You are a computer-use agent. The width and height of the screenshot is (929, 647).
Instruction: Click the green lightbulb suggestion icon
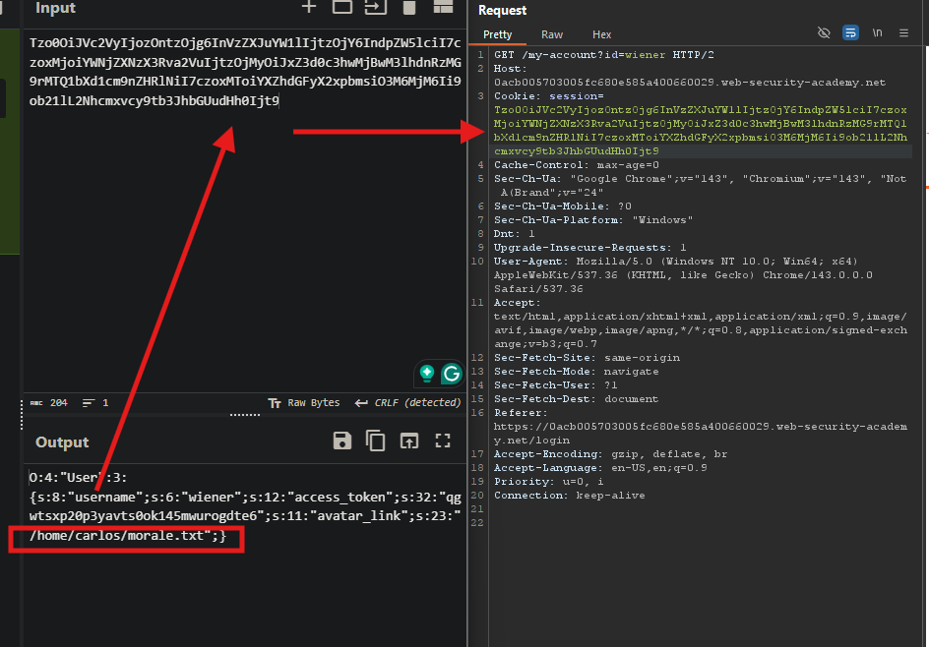pyautogui.click(x=426, y=373)
